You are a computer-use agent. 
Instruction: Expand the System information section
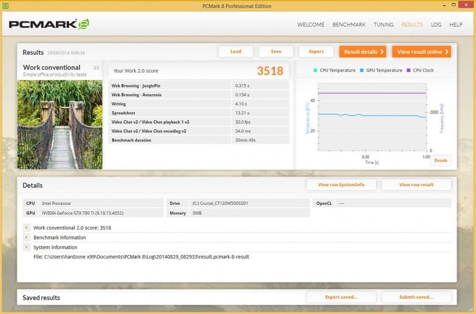(x=26, y=247)
